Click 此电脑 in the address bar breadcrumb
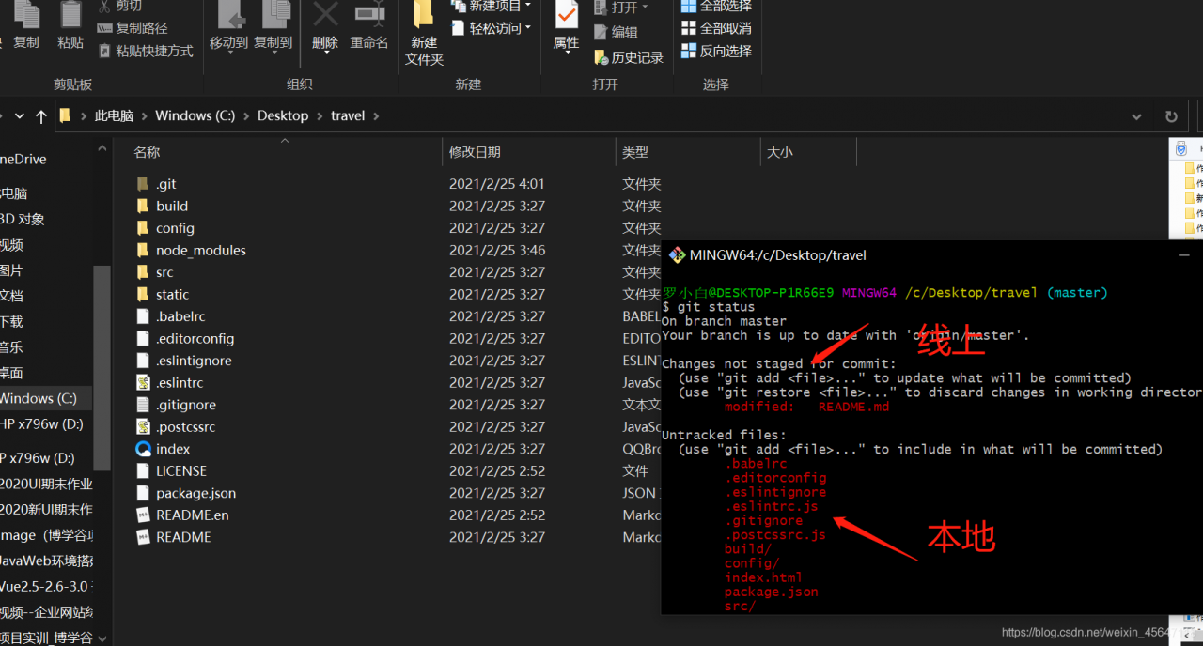Screen dimensions: 1203x646 coord(114,116)
